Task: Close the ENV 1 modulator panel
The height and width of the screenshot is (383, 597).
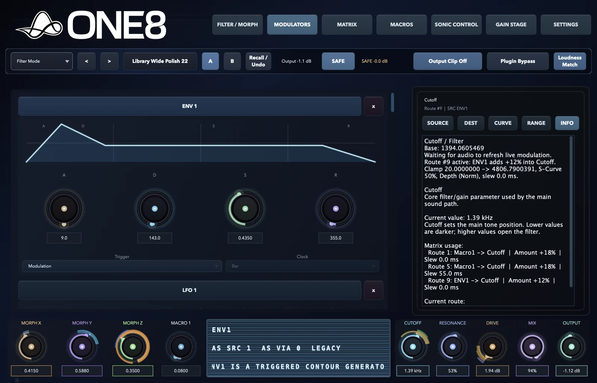Action: 373,106
